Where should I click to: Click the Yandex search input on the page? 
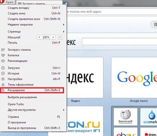[x=119, y=41]
